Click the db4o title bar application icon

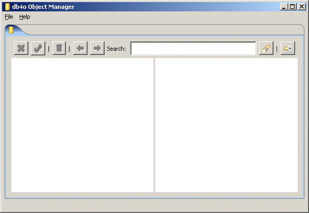click(x=7, y=7)
